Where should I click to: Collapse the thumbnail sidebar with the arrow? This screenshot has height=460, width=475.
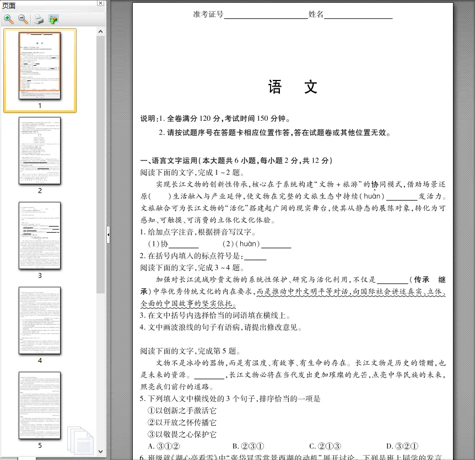108,234
